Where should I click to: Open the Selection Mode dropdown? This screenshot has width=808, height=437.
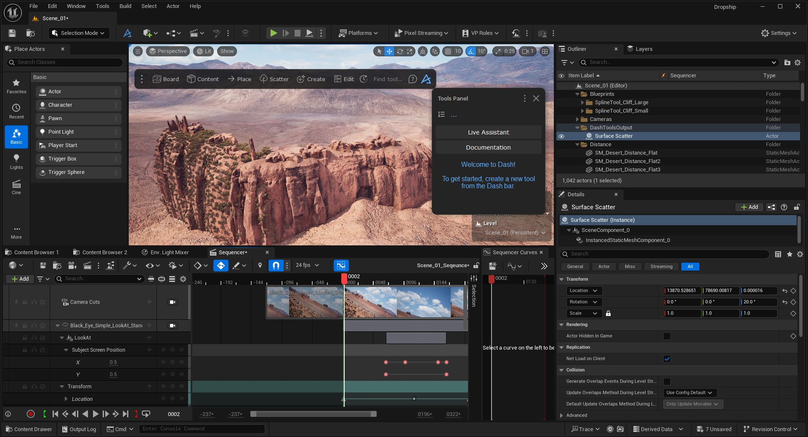coord(79,33)
